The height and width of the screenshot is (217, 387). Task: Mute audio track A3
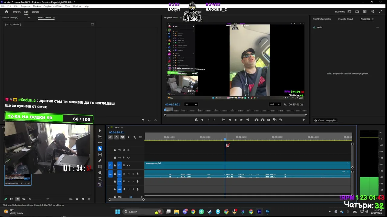click(x=128, y=189)
